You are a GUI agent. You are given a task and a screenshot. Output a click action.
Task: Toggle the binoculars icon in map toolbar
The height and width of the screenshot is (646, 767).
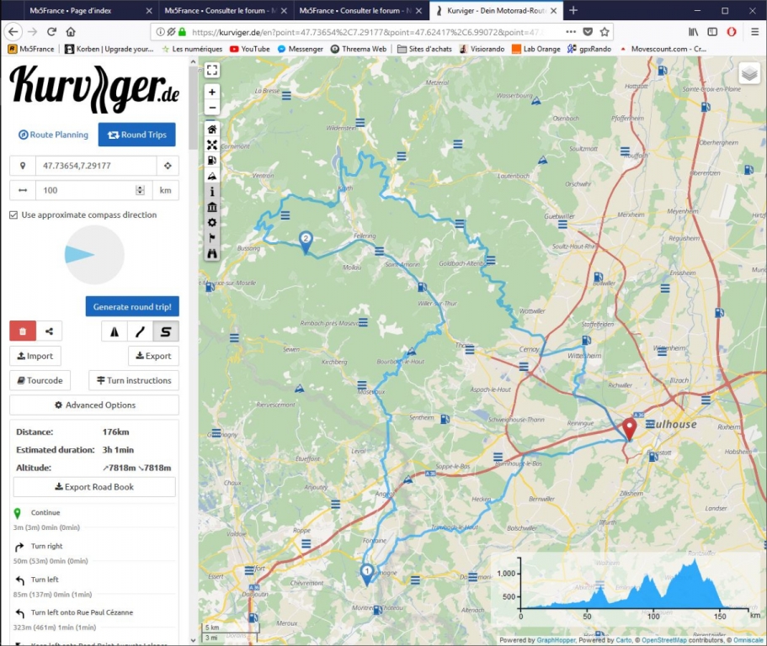point(212,254)
